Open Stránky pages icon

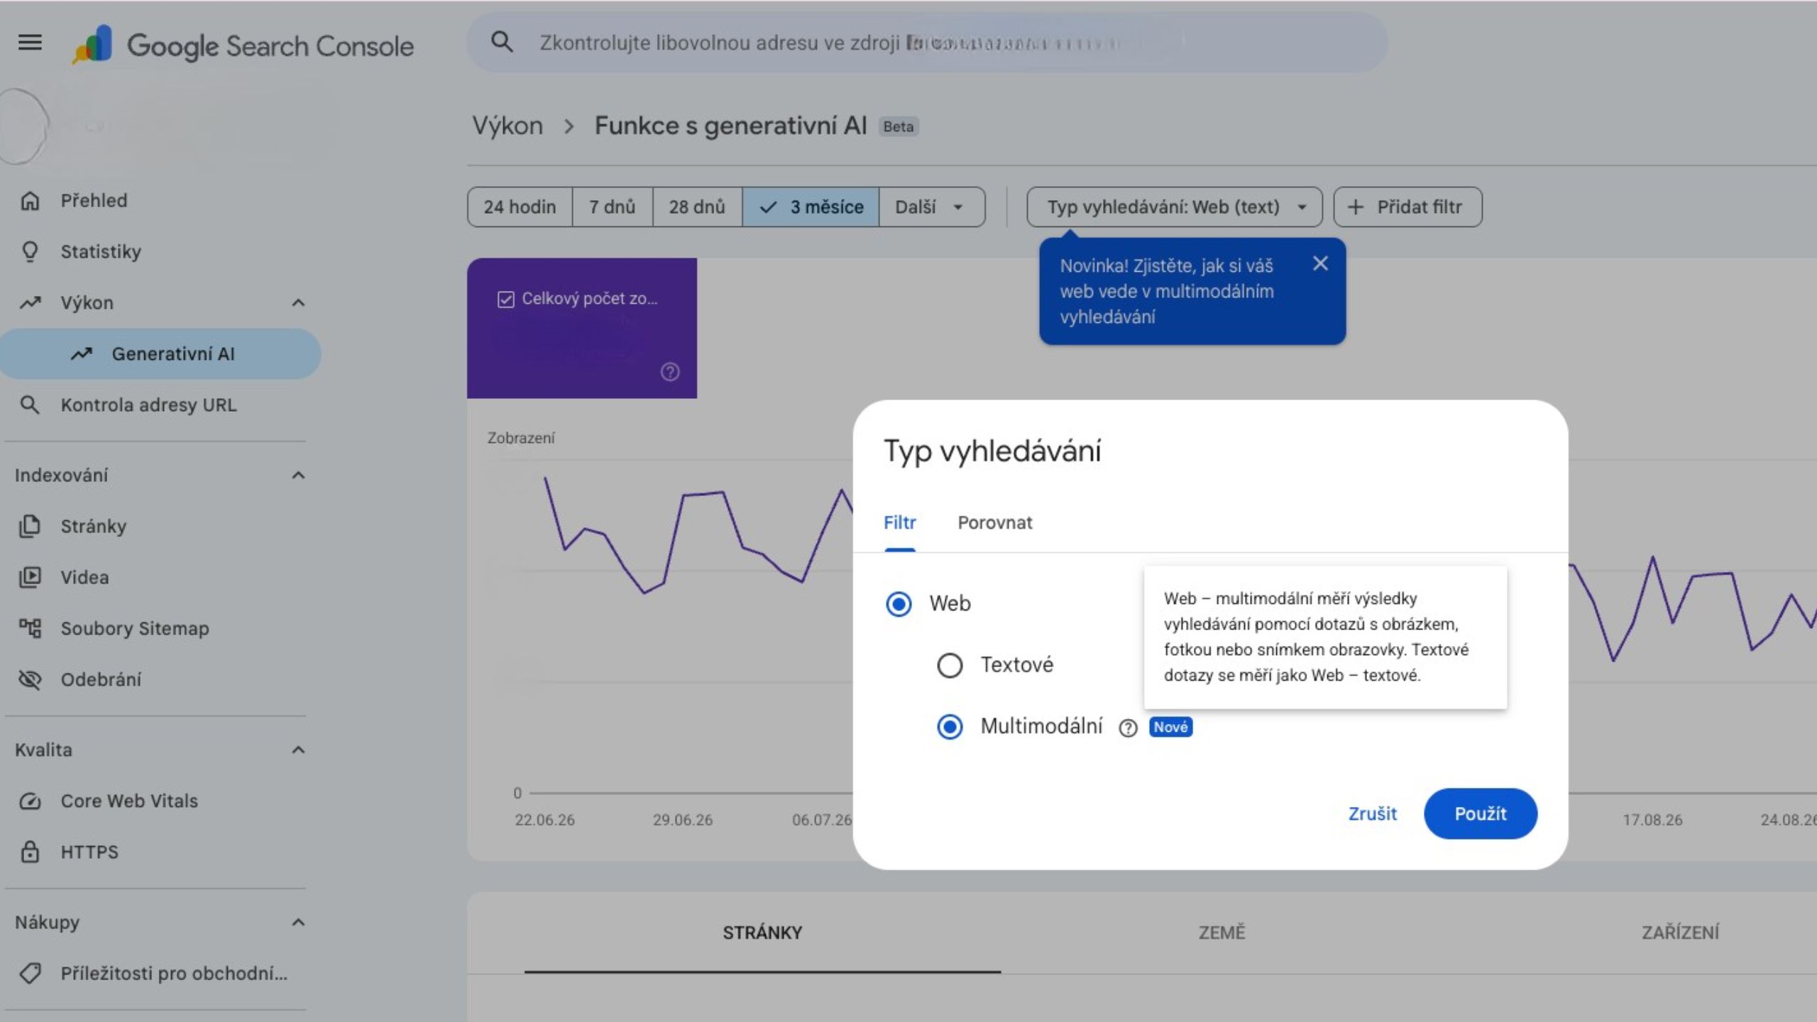pyautogui.click(x=30, y=527)
